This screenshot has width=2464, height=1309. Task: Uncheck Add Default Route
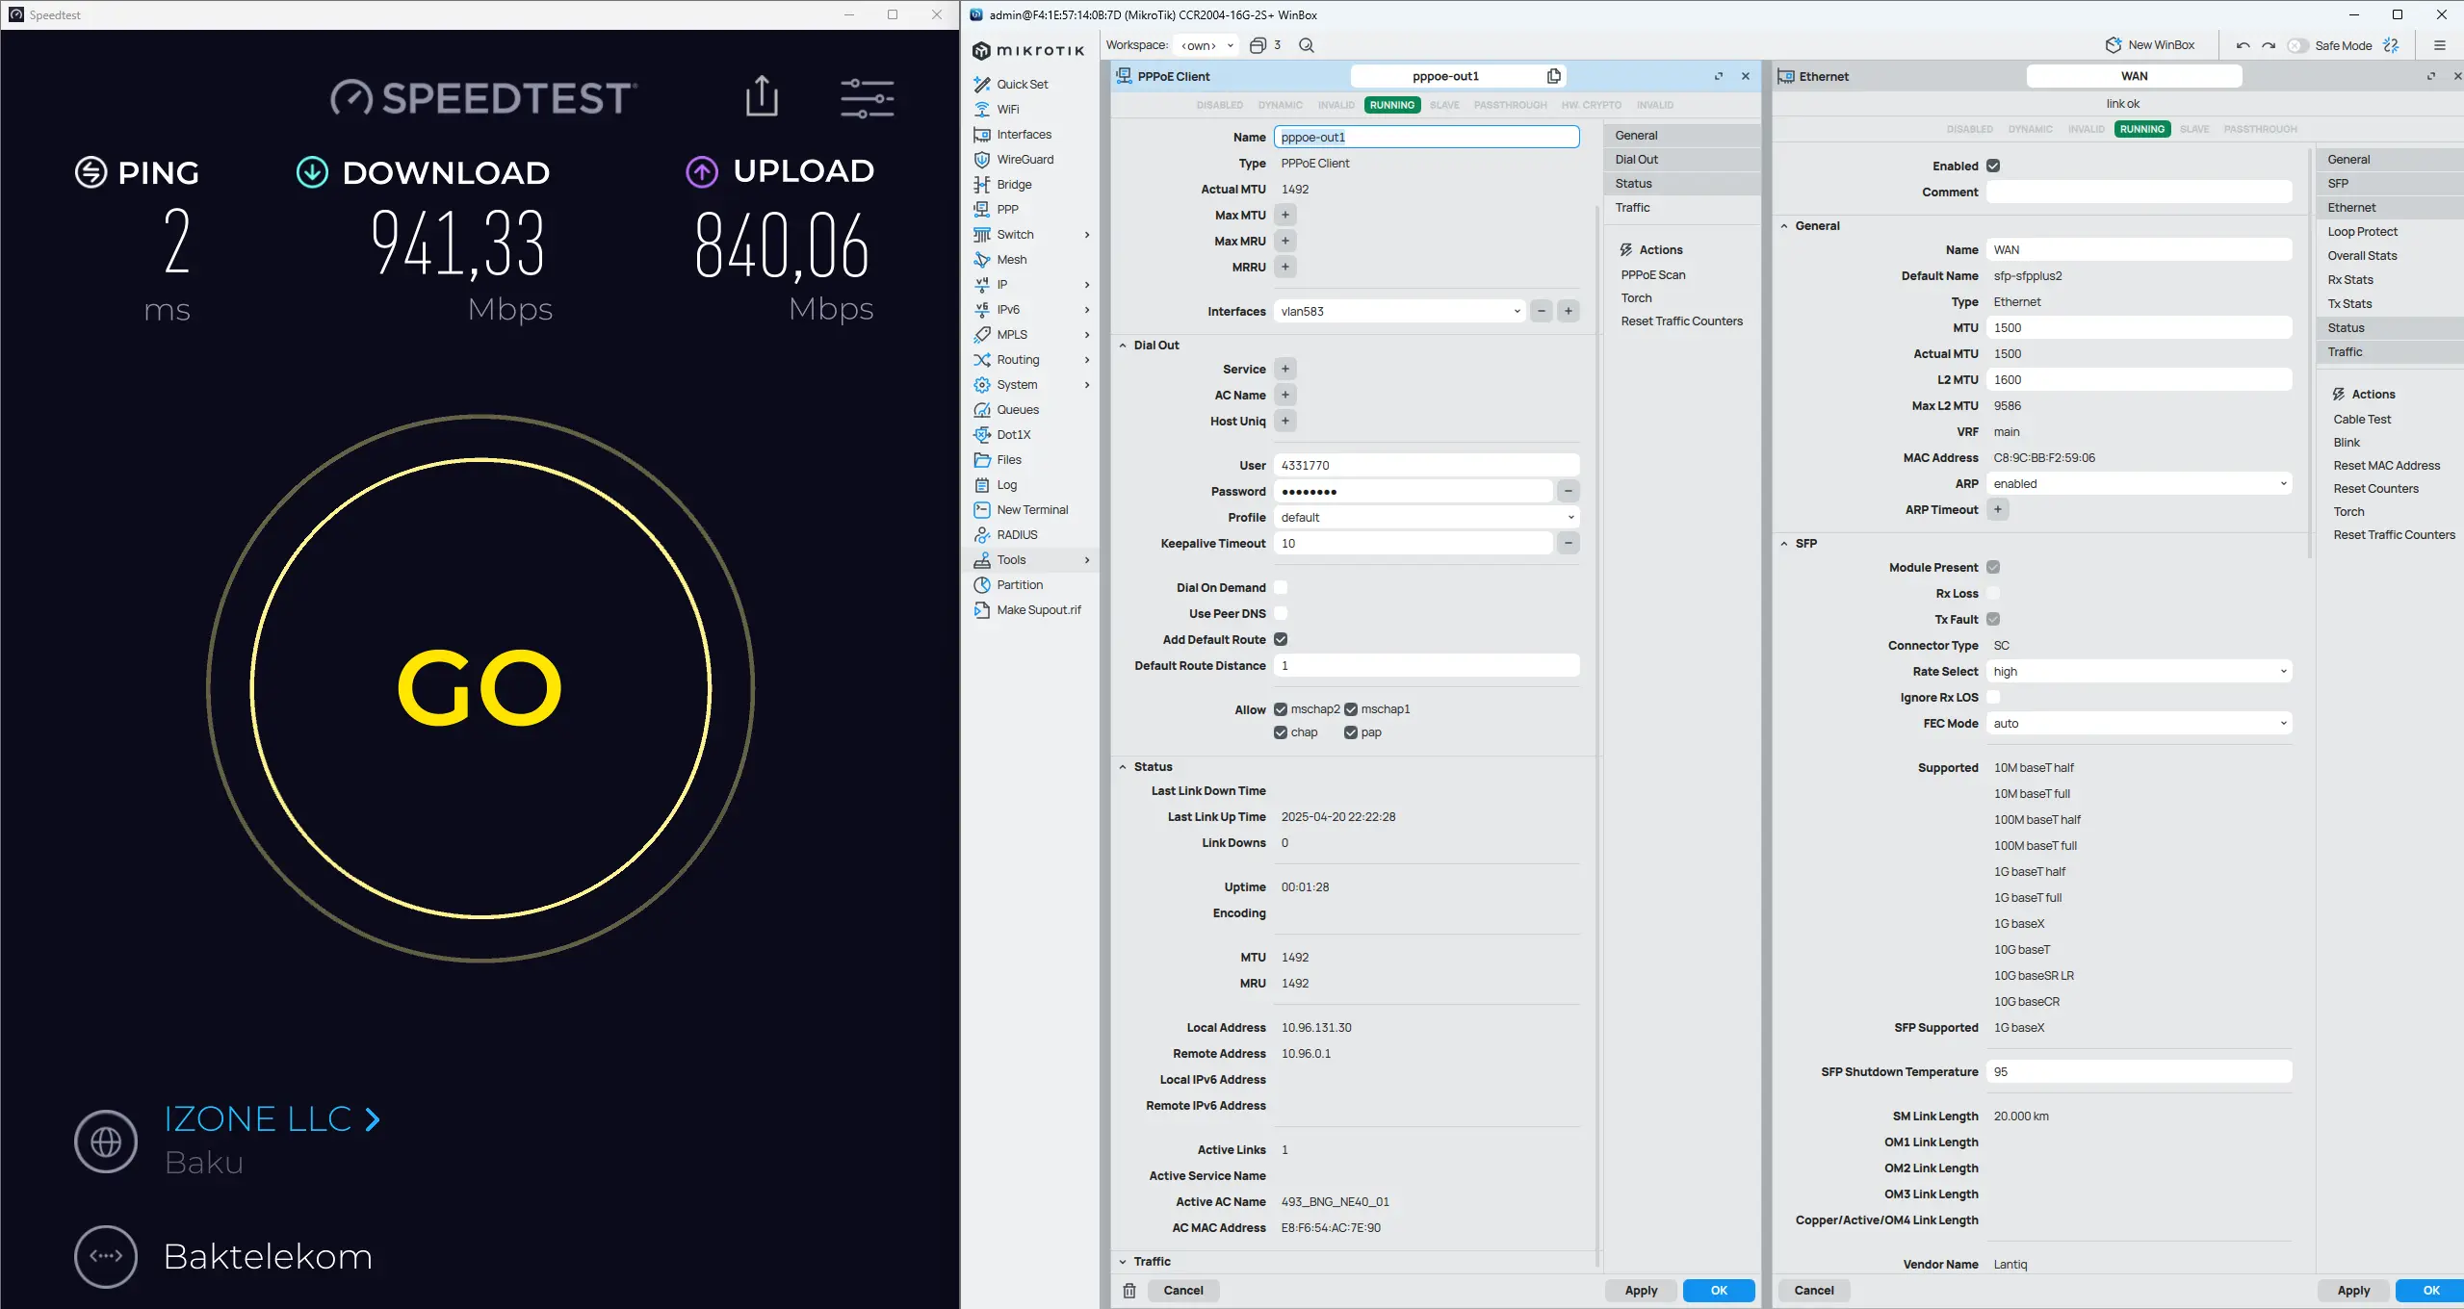coord(1281,639)
